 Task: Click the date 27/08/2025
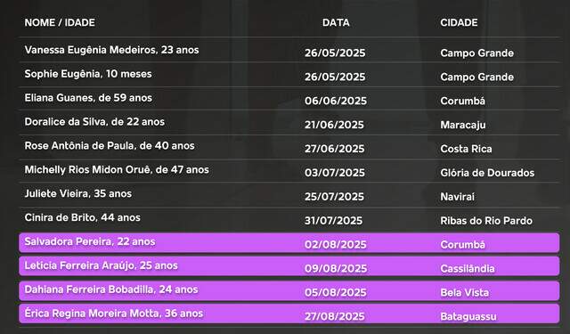[335, 316]
